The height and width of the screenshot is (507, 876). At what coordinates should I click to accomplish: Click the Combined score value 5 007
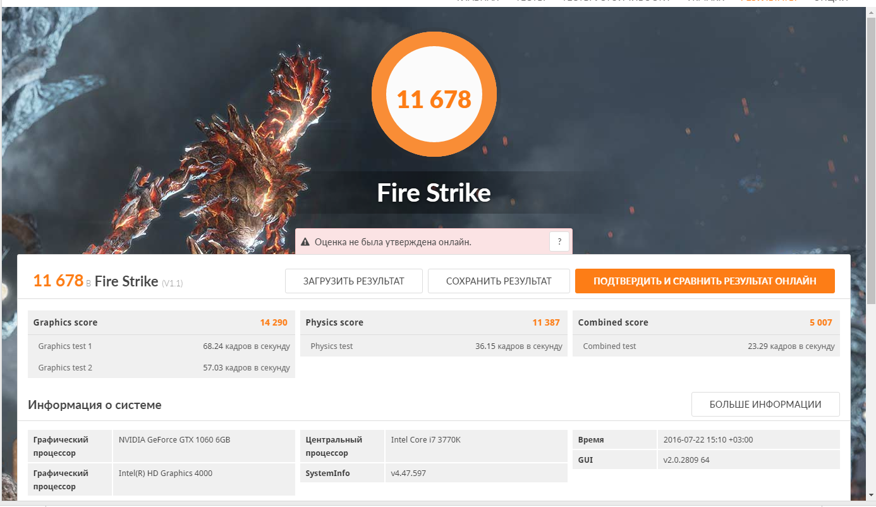pos(821,322)
